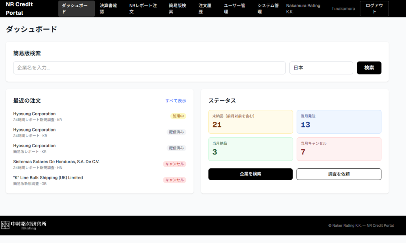Open the ダッシュボード nav tab

coord(76,8)
